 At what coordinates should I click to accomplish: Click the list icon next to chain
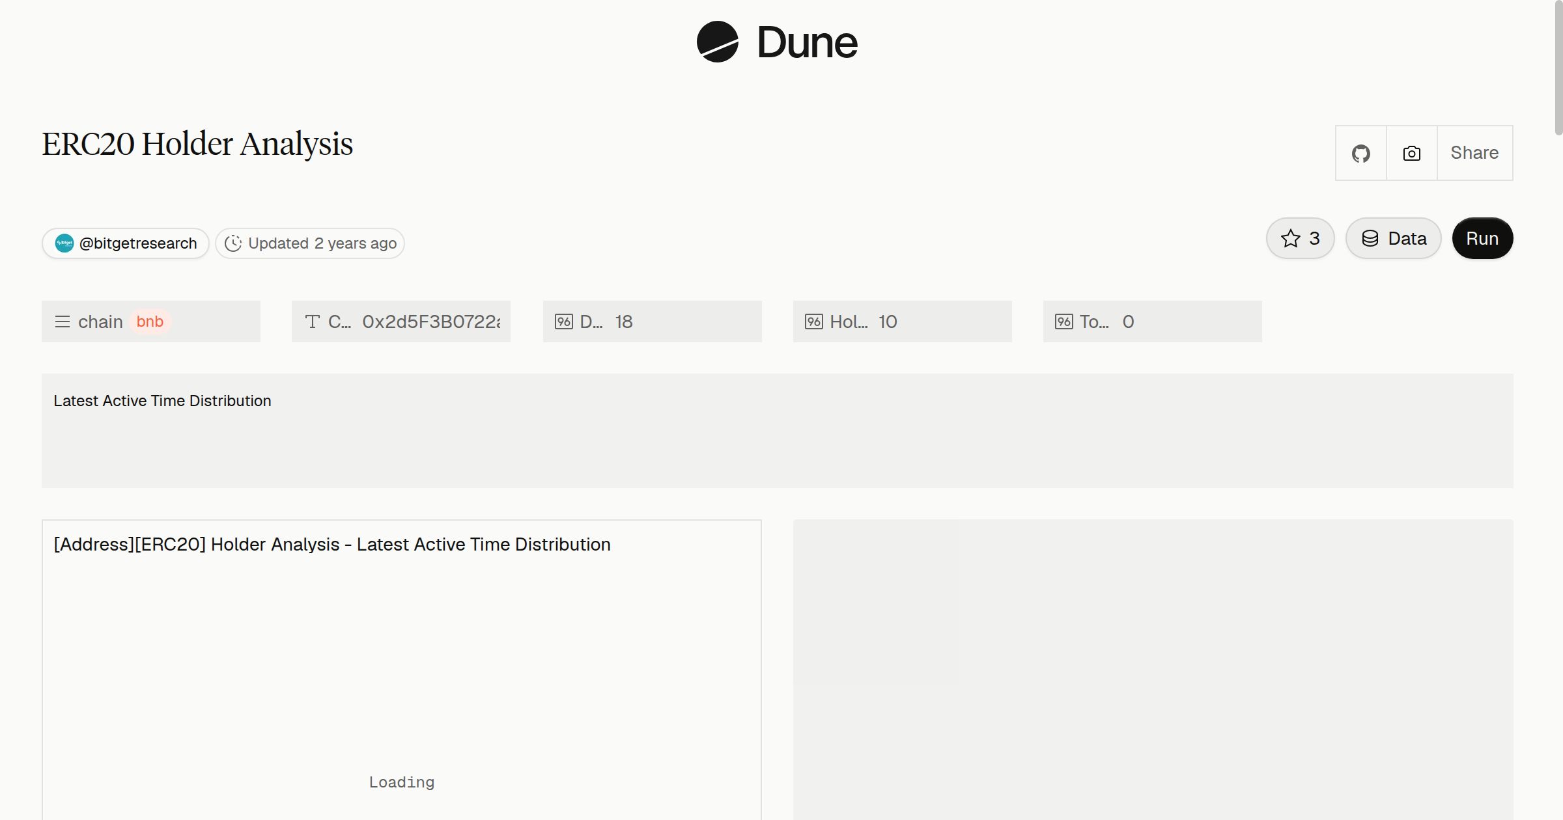[63, 321]
